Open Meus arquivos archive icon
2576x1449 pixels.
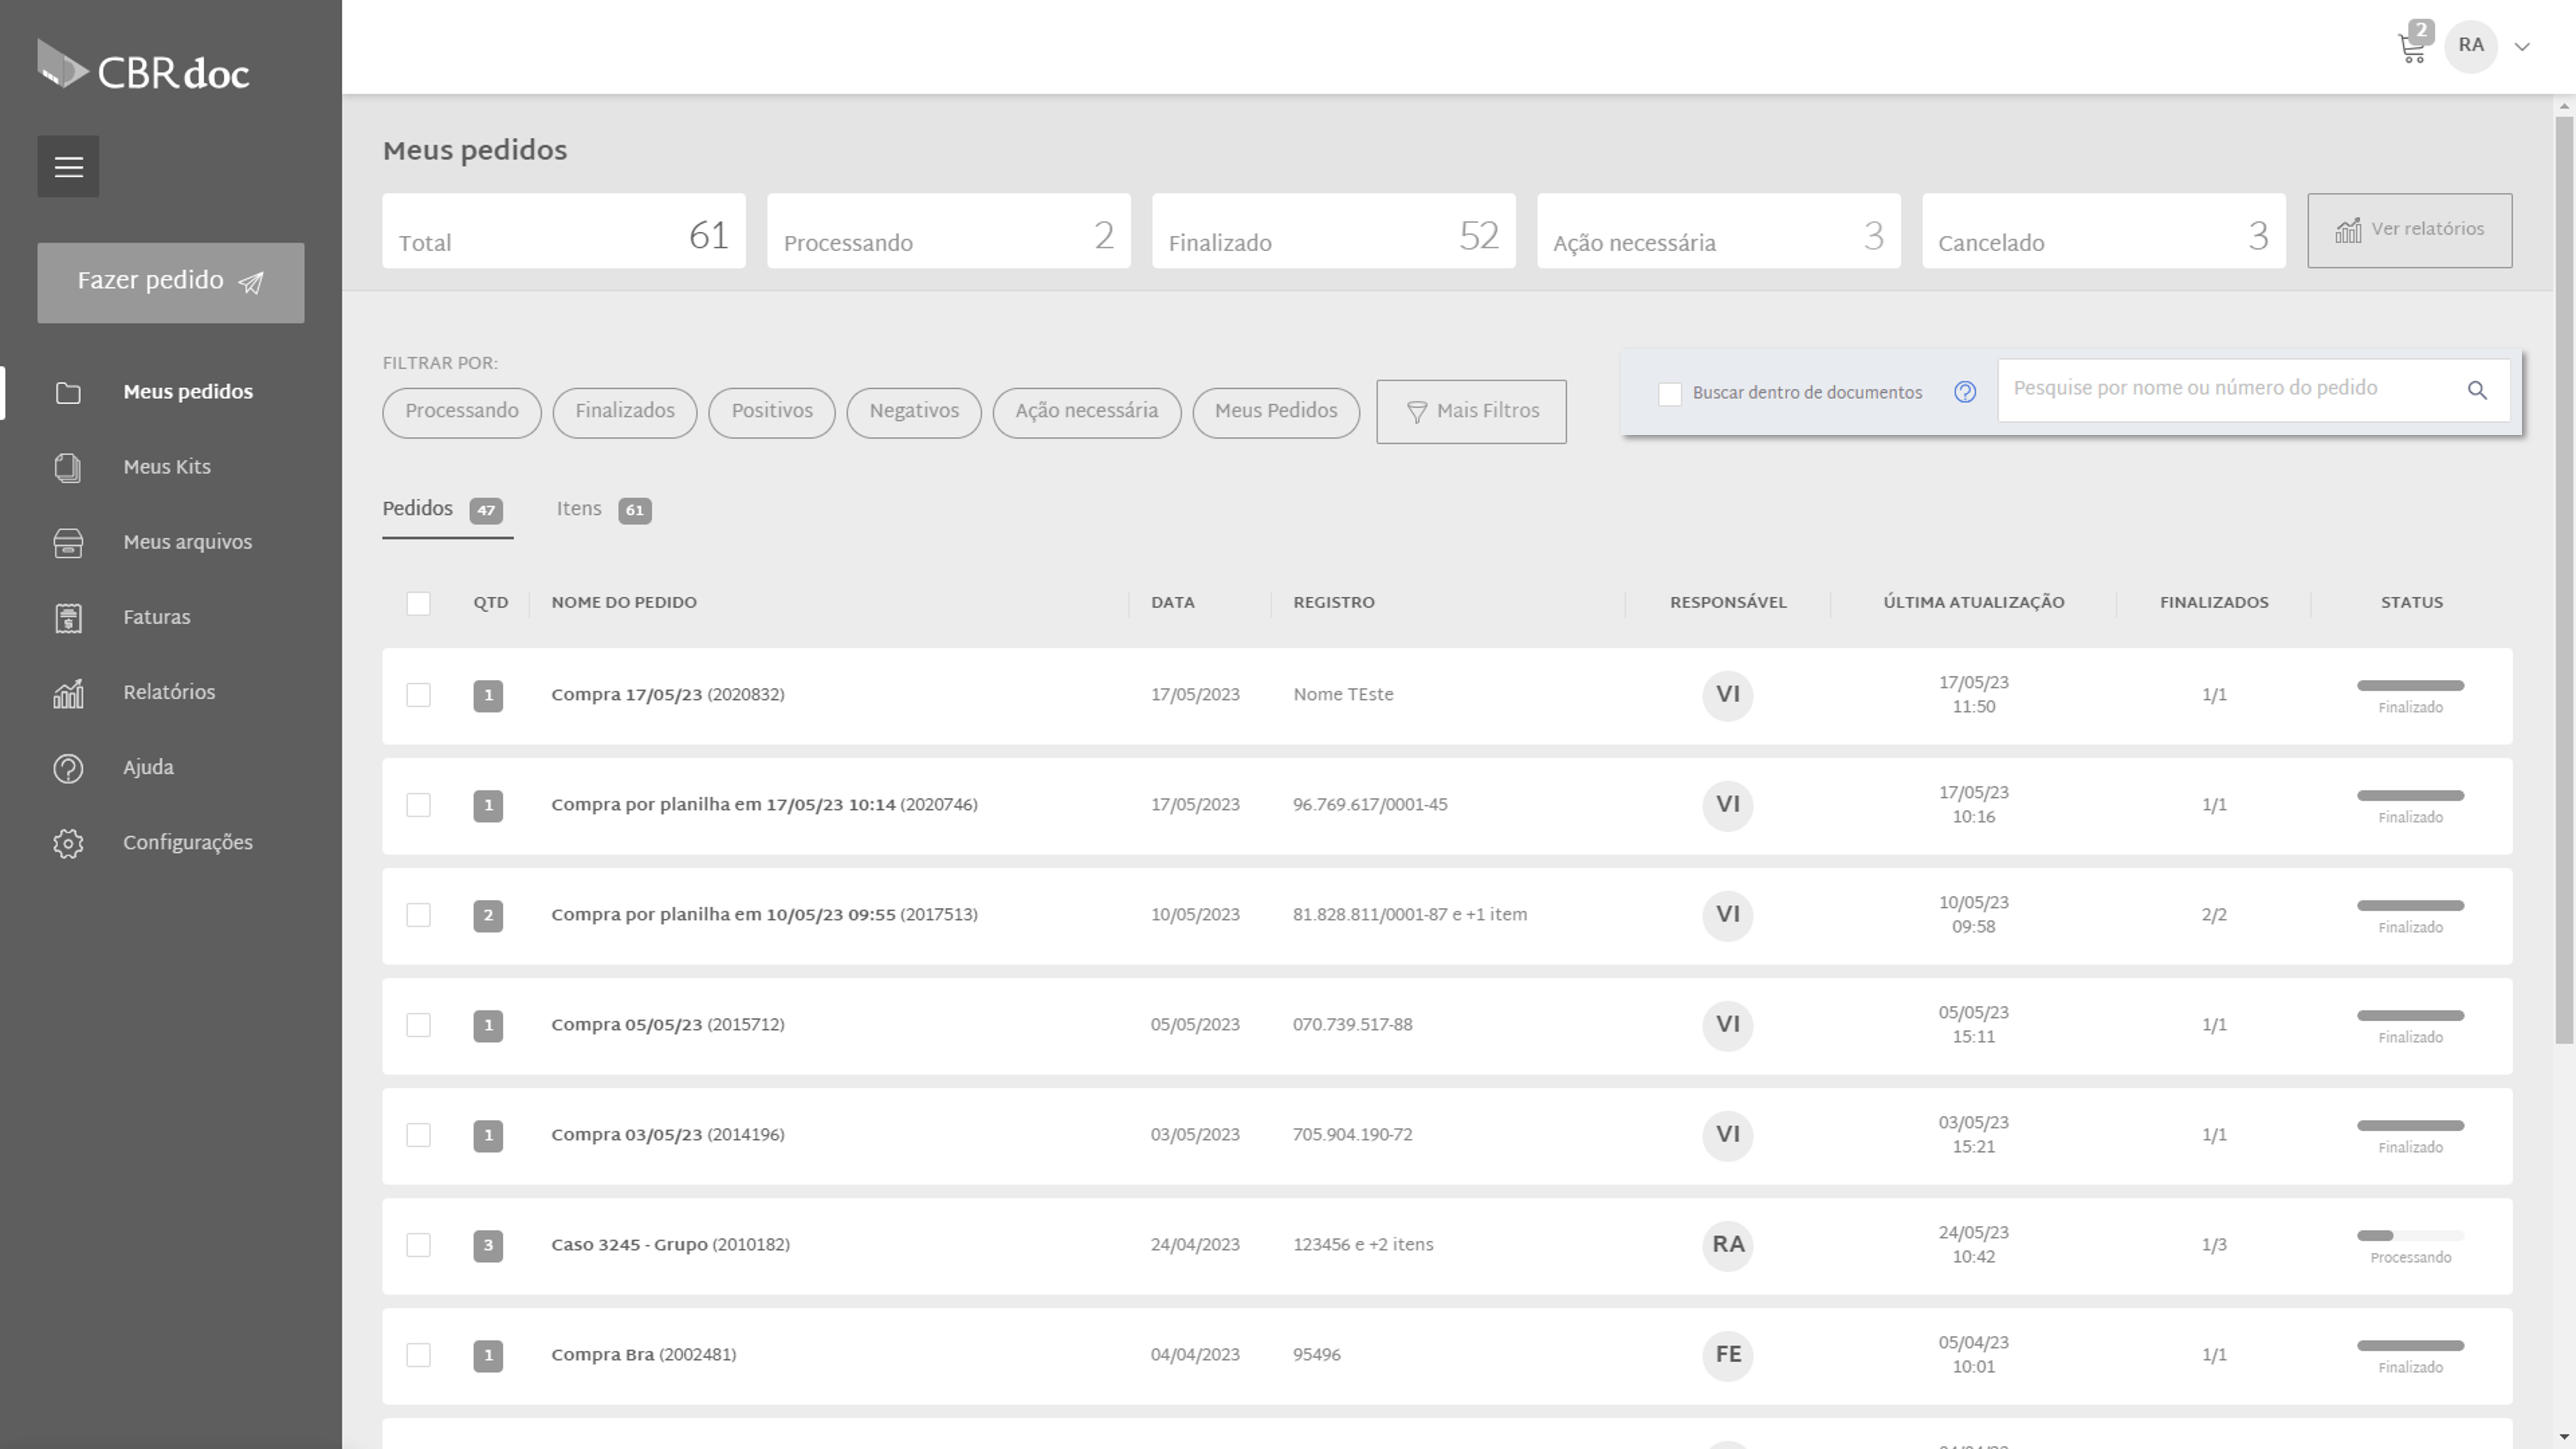(x=68, y=543)
